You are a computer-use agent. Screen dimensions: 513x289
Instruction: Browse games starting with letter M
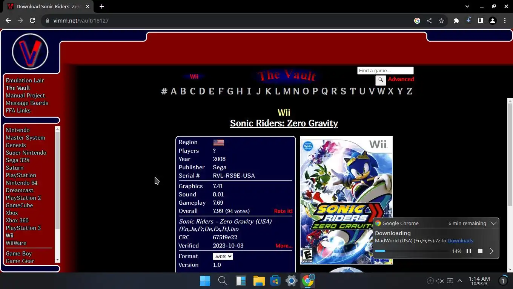coord(287,91)
